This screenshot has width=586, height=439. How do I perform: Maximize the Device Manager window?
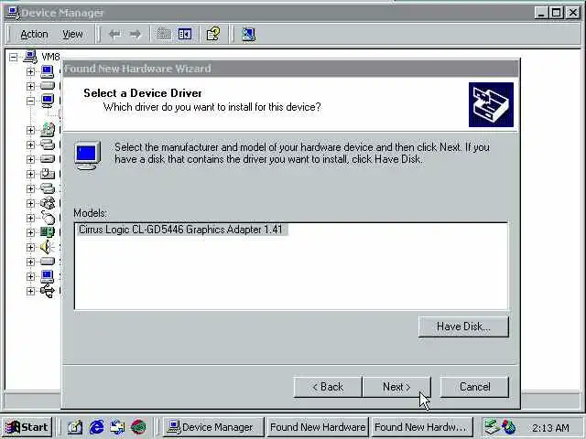point(556,13)
